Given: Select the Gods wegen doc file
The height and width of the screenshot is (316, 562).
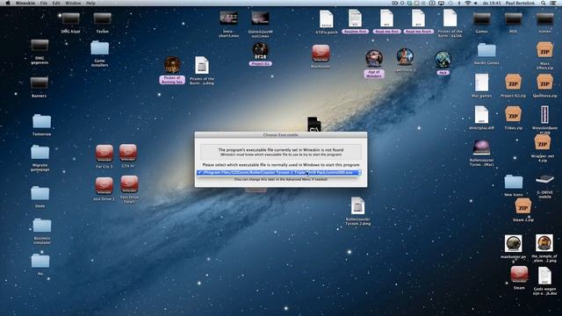Looking at the screenshot, I should (x=544, y=276).
